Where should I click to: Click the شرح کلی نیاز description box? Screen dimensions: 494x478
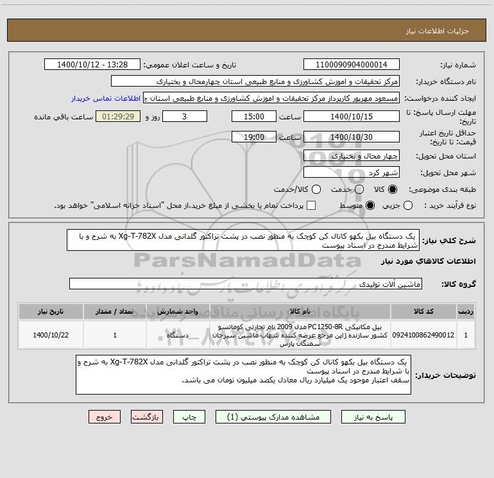243,241
